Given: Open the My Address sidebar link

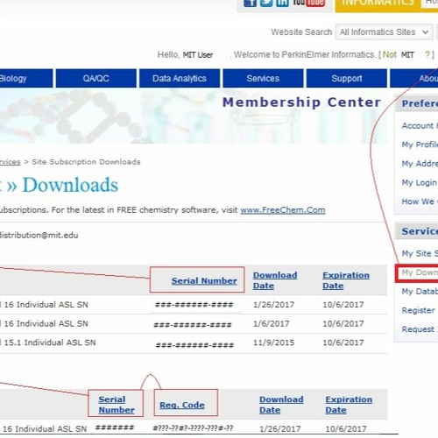Looking at the screenshot, I should pos(420,164).
